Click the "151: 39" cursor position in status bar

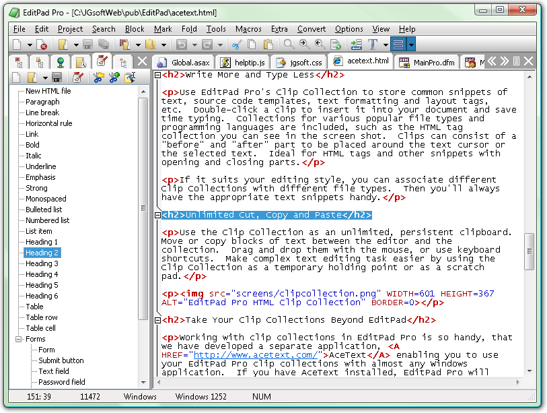click(x=39, y=397)
